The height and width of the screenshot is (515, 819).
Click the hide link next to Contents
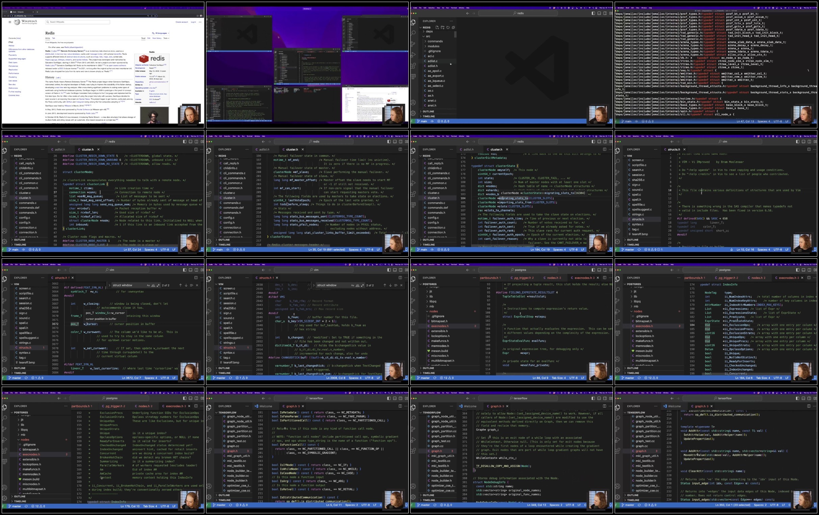[19, 38]
